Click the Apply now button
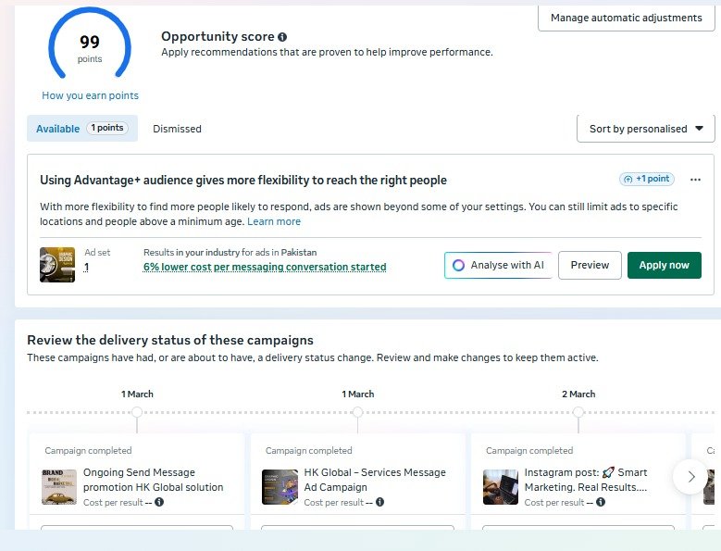This screenshot has width=721, height=551. (x=664, y=265)
